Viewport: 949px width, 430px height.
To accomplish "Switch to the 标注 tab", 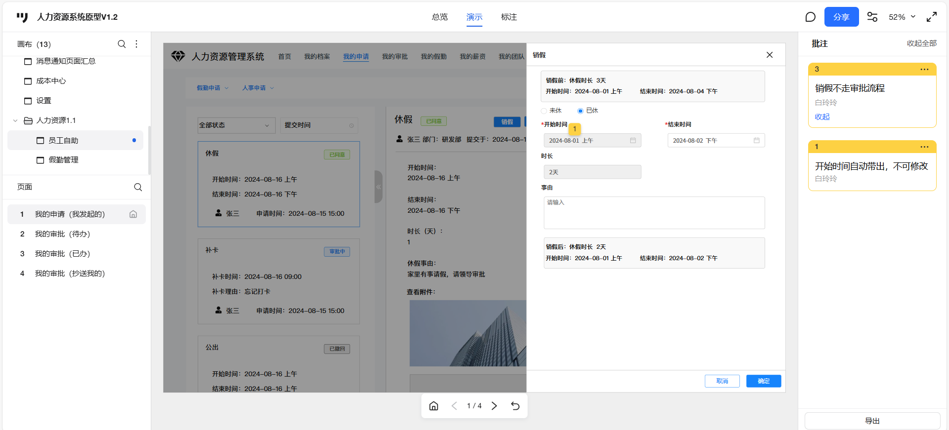I will tap(509, 17).
